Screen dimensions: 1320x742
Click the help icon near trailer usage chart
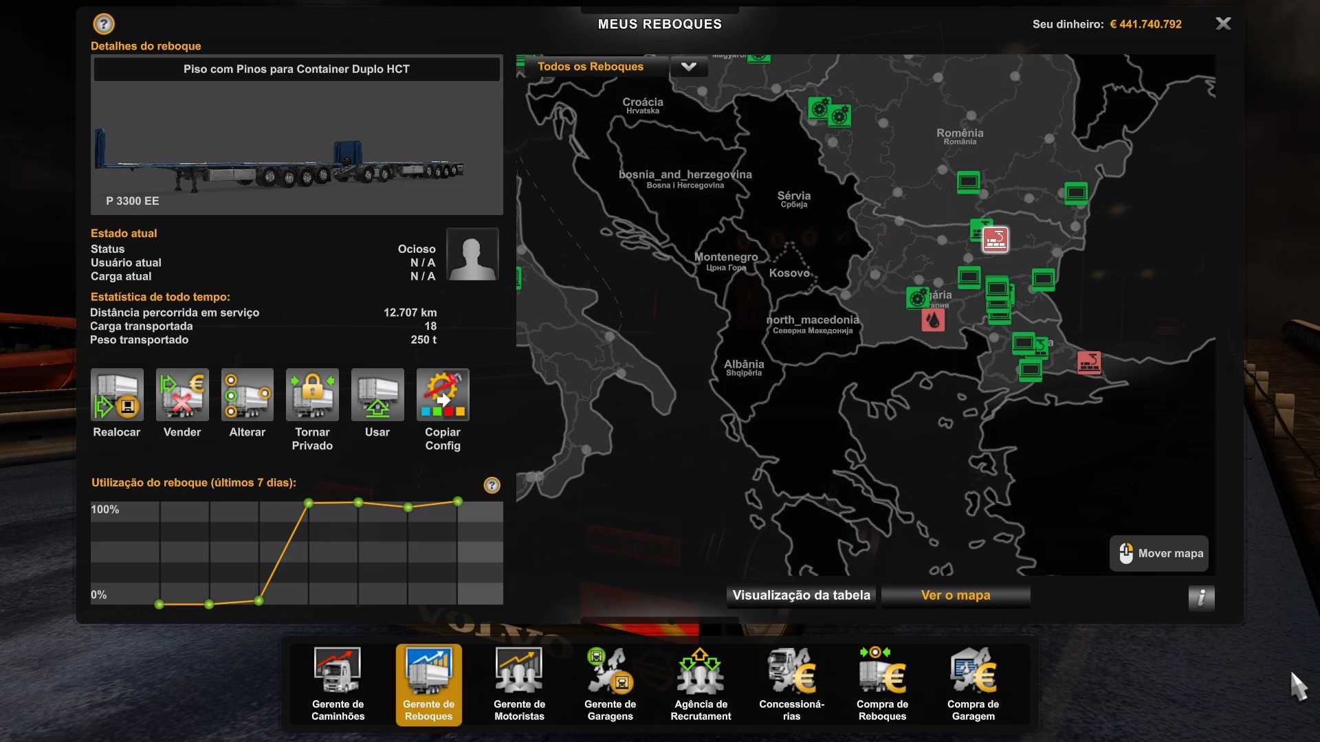pos(492,485)
